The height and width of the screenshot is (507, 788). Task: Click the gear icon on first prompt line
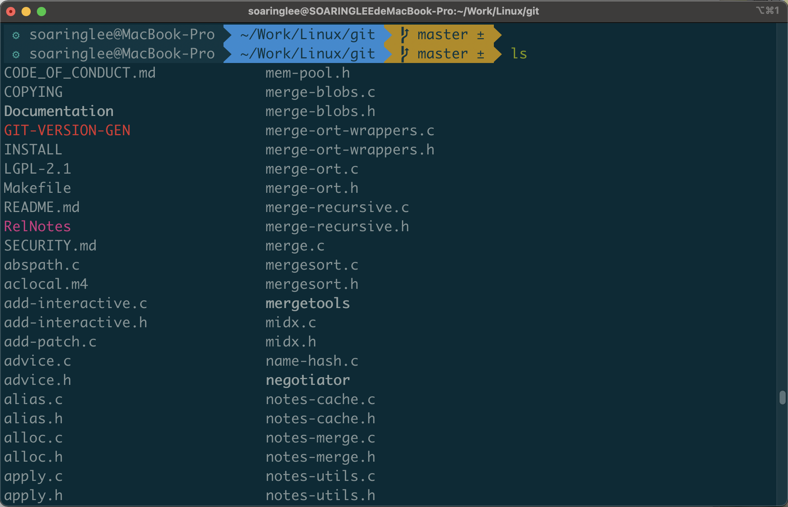pyautogui.click(x=16, y=35)
